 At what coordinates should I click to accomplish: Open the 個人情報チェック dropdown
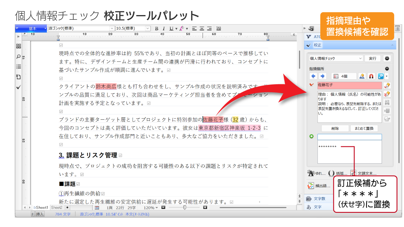click(336, 59)
